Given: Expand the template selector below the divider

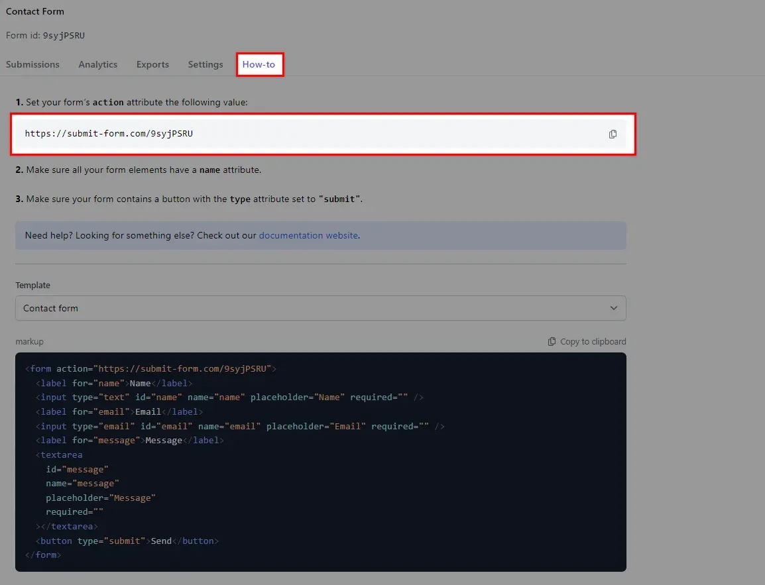Looking at the screenshot, I should click(321, 308).
